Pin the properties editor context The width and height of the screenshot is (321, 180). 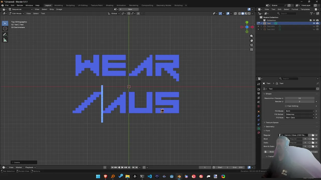(x=317, y=83)
